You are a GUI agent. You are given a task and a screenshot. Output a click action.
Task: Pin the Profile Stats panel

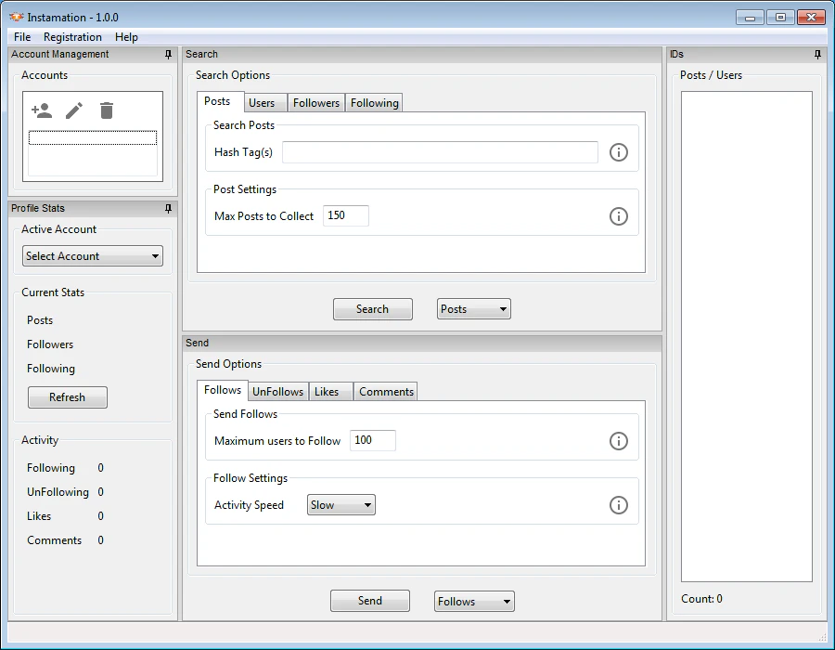168,208
